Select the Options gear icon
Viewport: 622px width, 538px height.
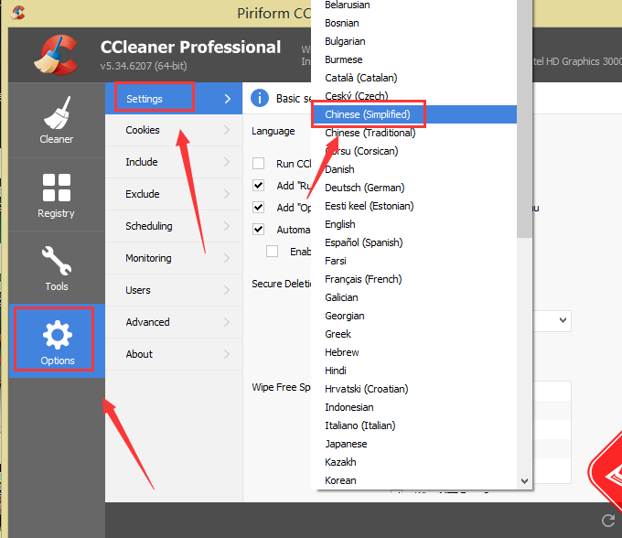57,340
